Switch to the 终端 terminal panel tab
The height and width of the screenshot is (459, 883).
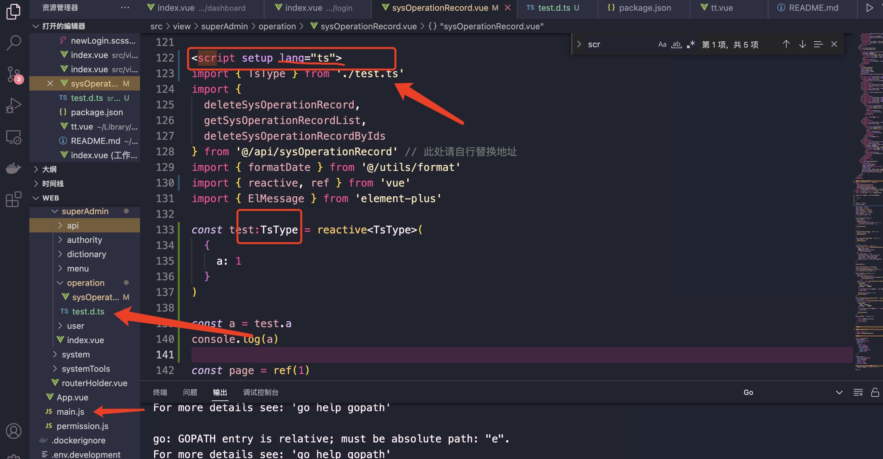click(160, 392)
